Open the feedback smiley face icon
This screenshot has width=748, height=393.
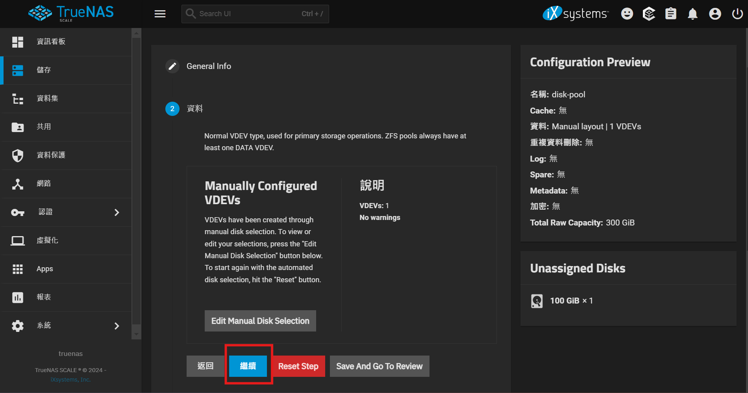click(x=627, y=14)
